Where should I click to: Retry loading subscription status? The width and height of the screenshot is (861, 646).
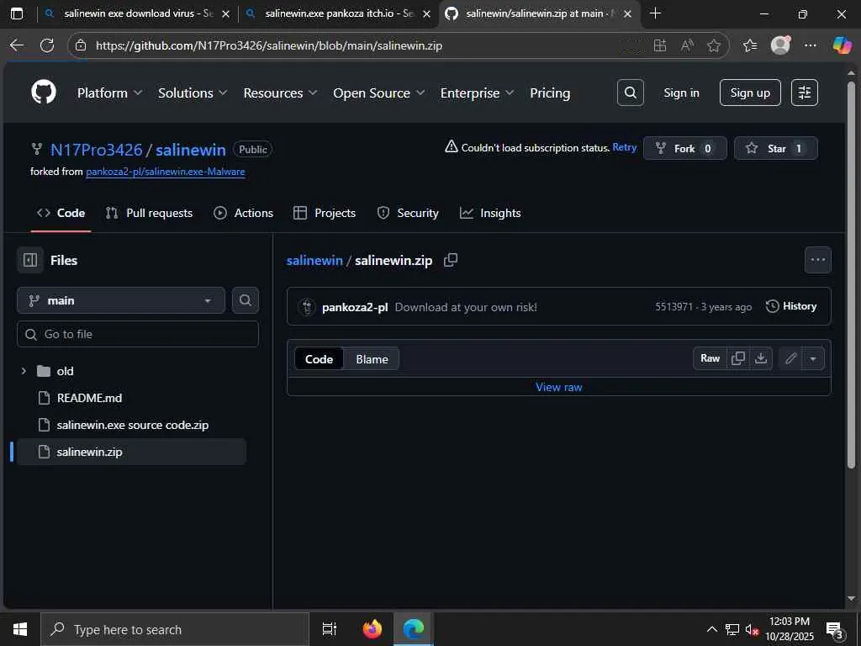pos(625,147)
